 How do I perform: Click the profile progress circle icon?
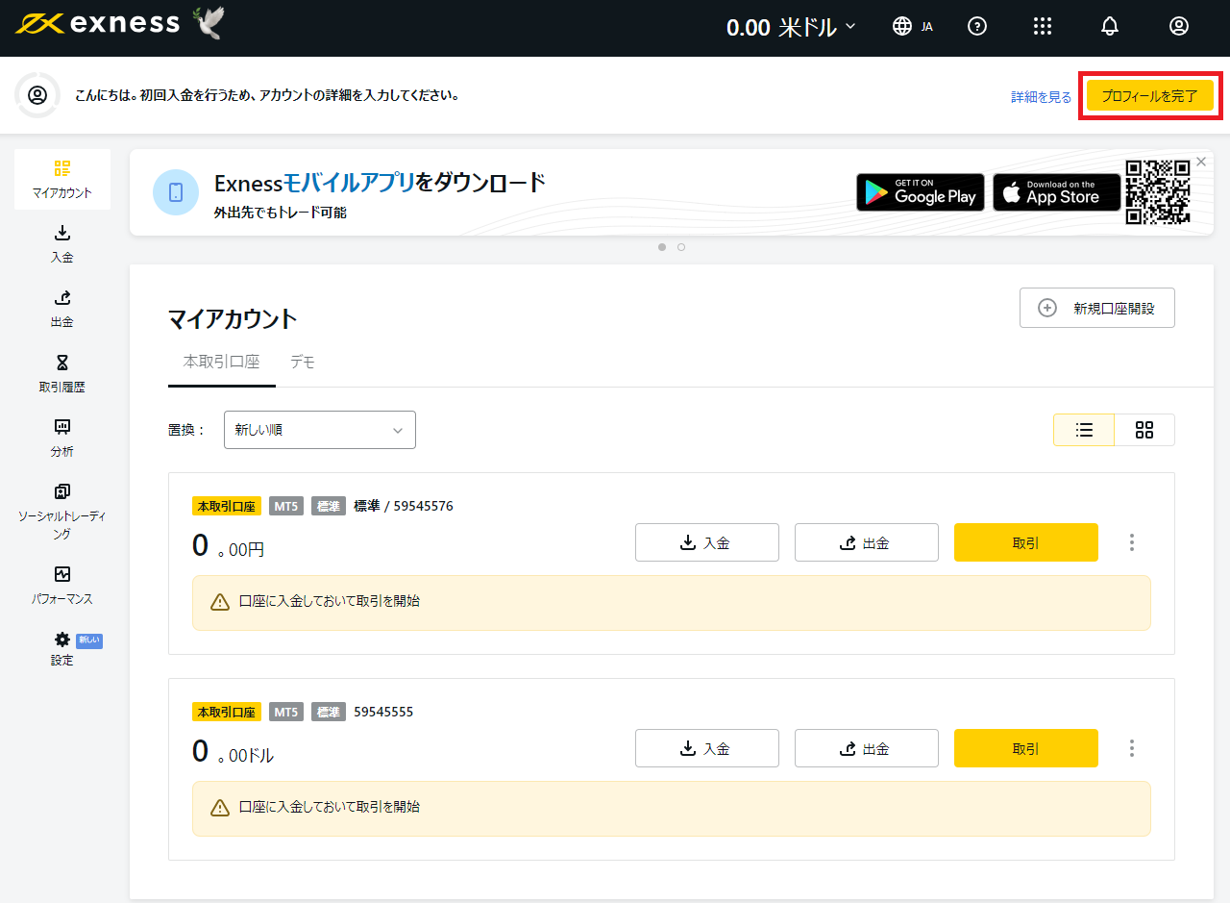click(37, 95)
